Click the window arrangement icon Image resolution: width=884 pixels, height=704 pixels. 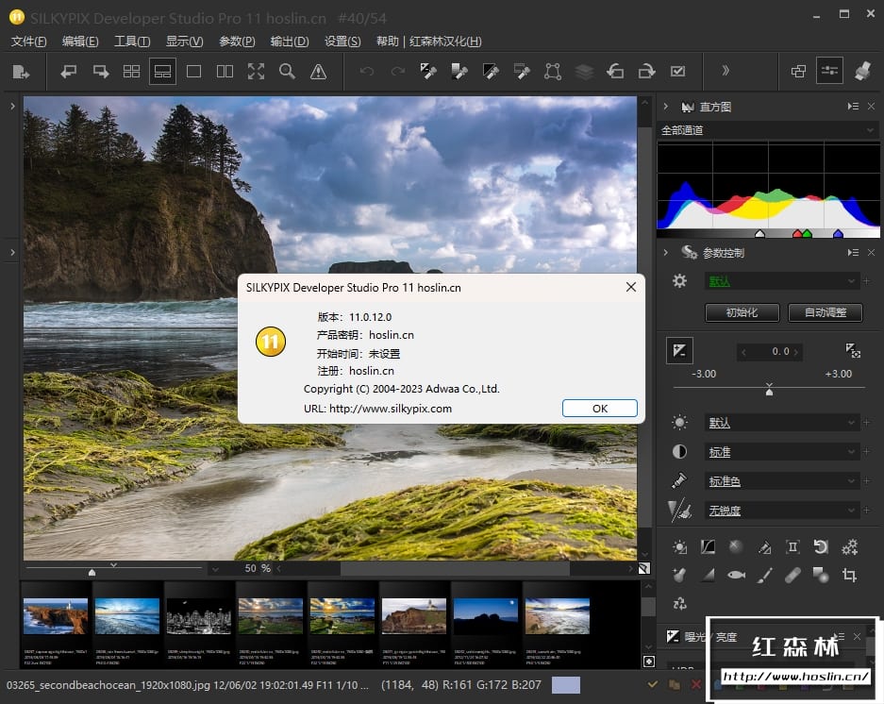[x=798, y=71]
